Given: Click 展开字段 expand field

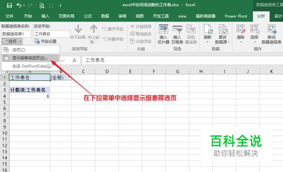Looking at the screenshot, I should pyautogui.click(x=113, y=29).
